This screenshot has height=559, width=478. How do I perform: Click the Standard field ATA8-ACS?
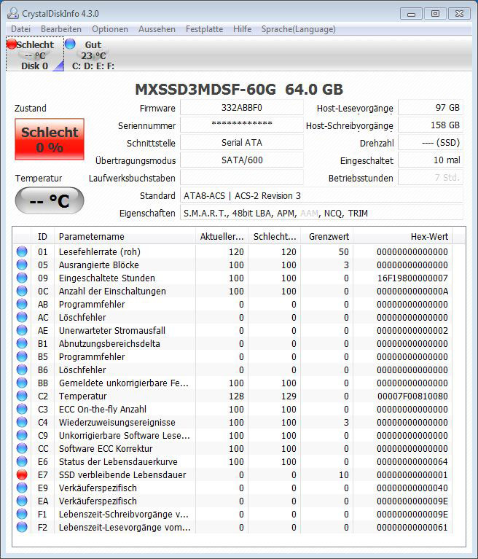pyautogui.click(x=321, y=196)
